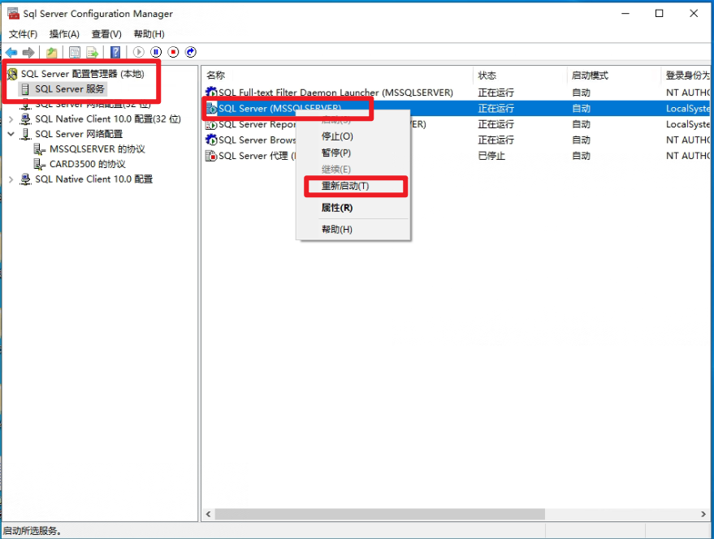Open the 文件(F) menu

click(x=23, y=34)
